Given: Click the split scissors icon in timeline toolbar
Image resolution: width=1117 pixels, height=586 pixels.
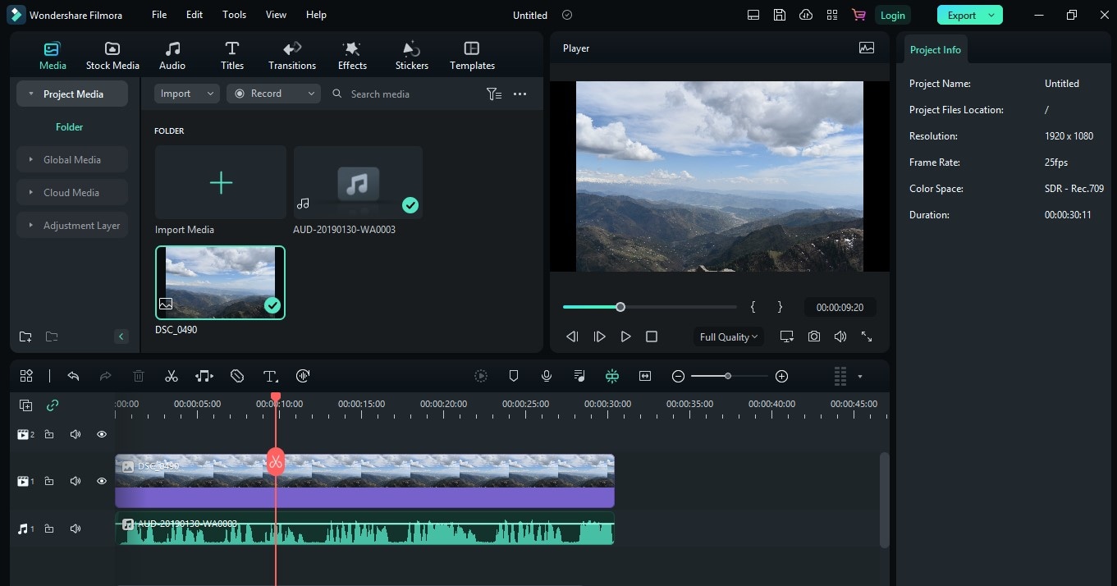Looking at the screenshot, I should point(171,376).
